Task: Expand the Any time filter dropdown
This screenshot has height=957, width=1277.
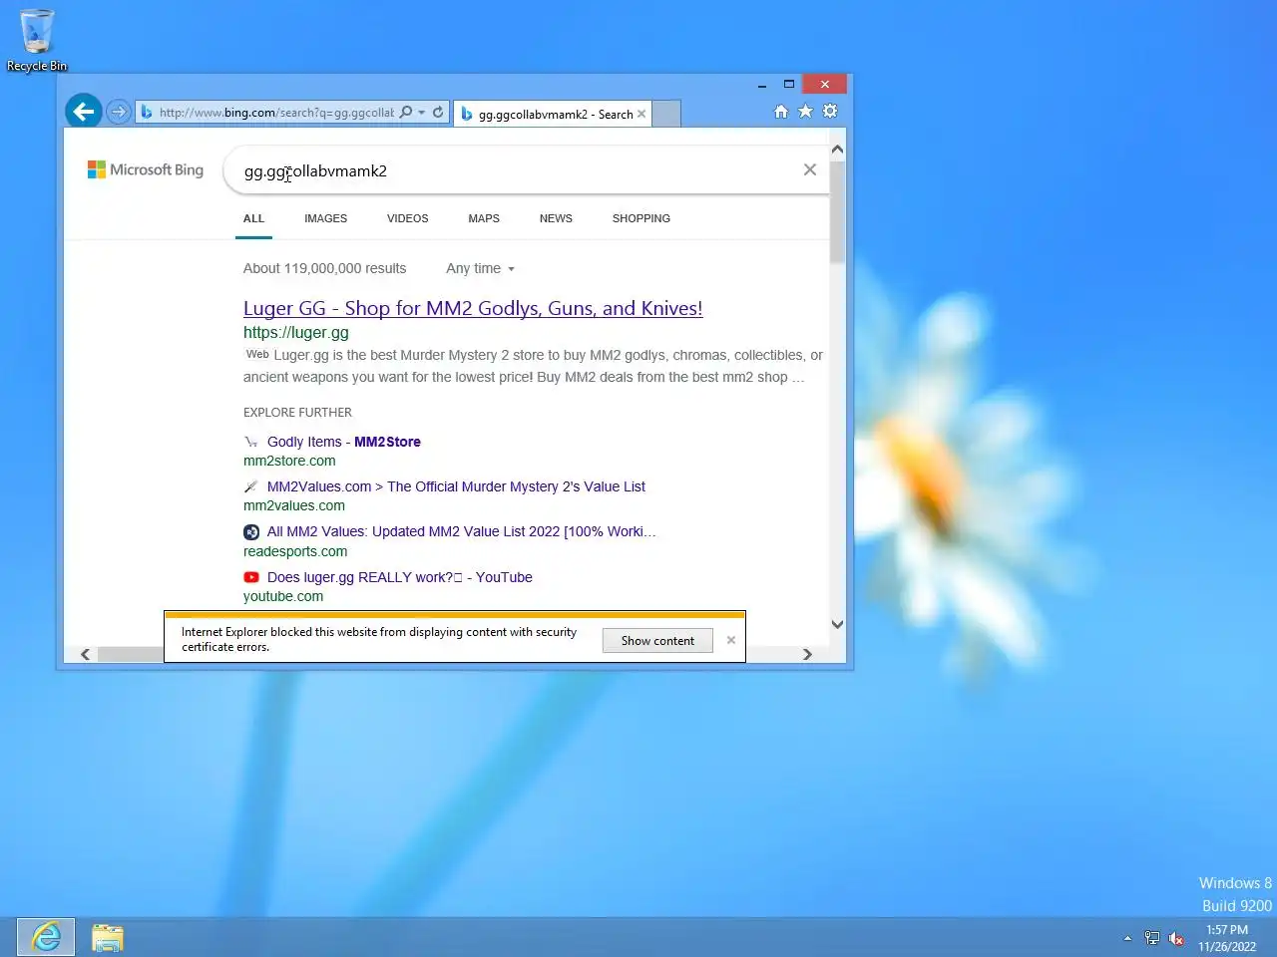Action: point(481,268)
